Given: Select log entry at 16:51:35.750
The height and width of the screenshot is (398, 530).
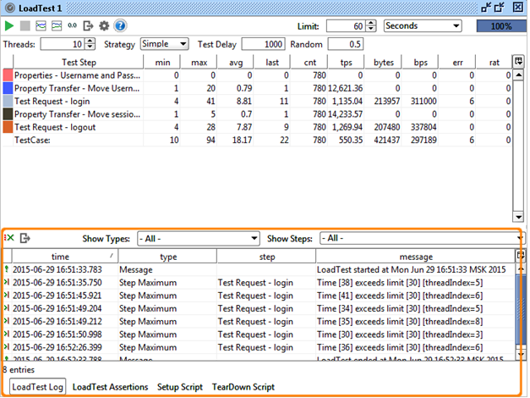Looking at the screenshot, I should [x=259, y=283].
